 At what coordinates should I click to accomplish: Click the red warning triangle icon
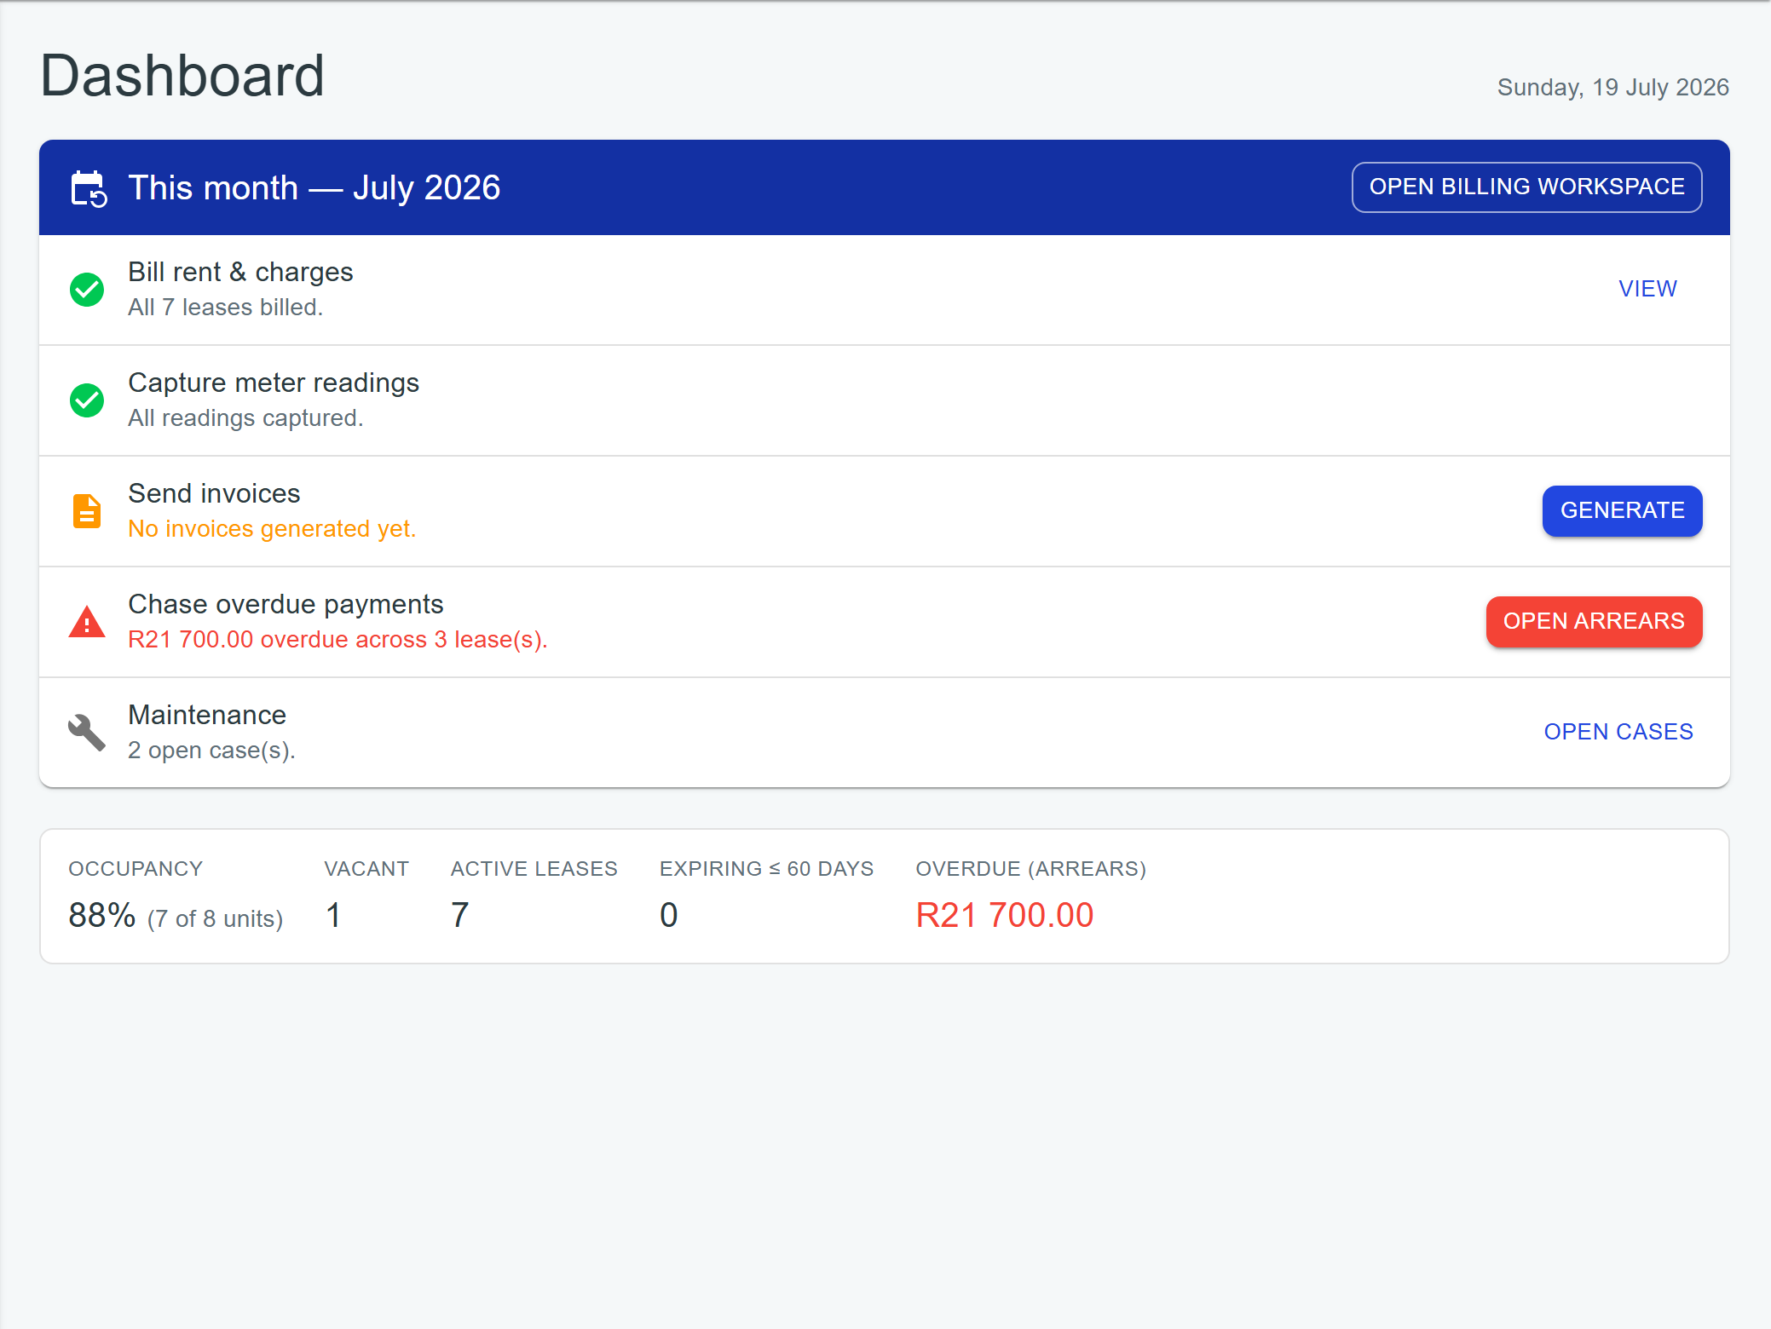(x=87, y=622)
